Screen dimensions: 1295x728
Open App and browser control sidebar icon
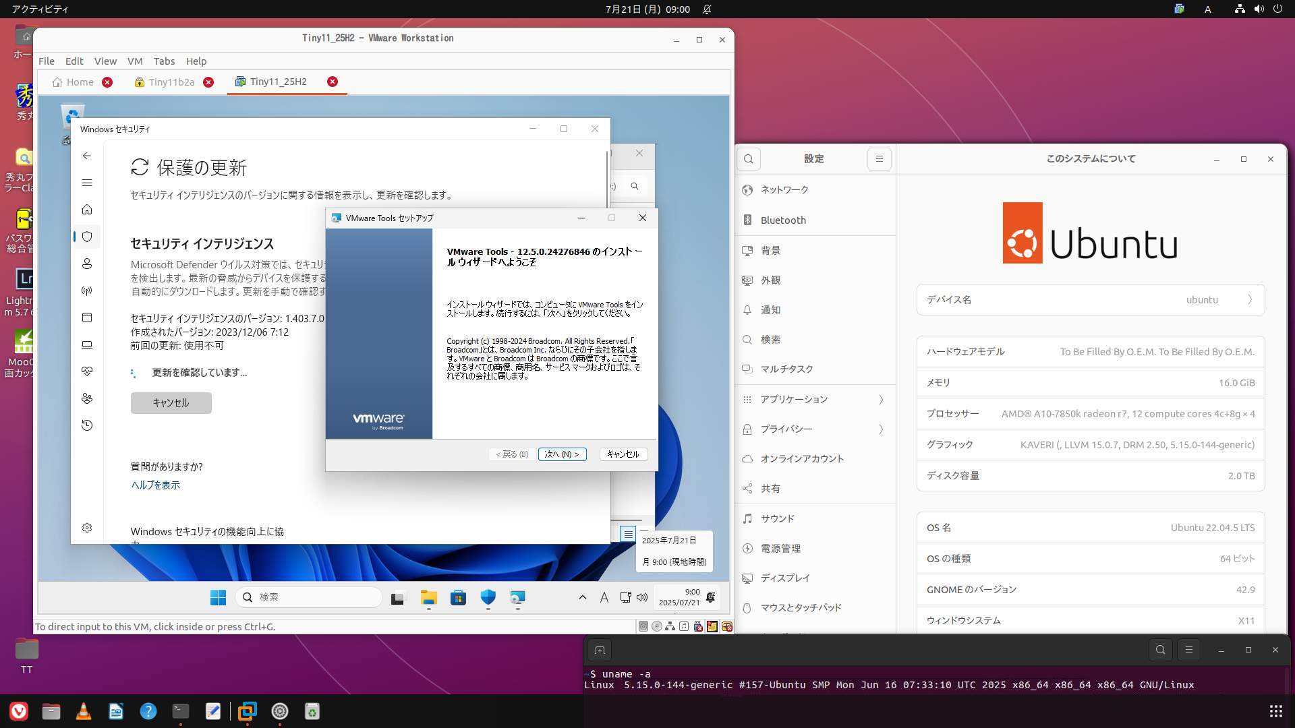[87, 317]
